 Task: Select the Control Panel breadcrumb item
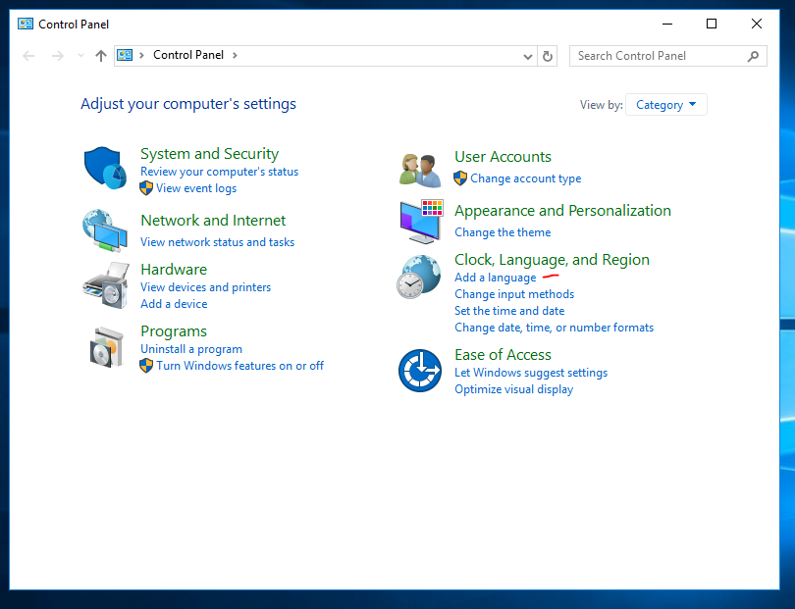pyautogui.click(x=188, y=55)
